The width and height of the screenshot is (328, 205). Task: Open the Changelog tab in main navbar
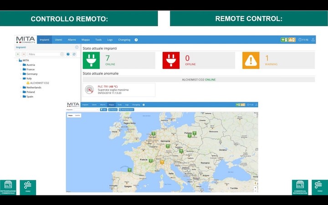click(x=124, y=40)
